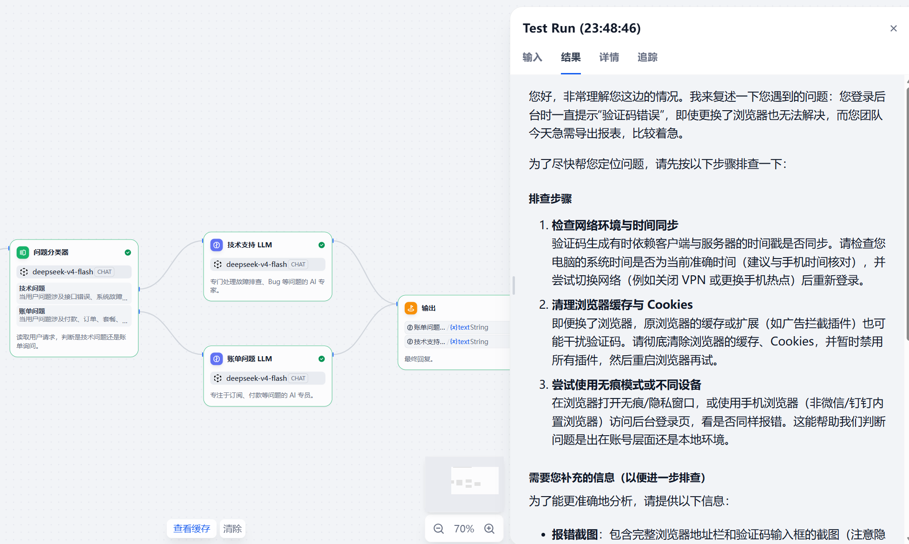Click the 清除 button
The width and height of the screenshot is (909, 544).
pyautogui.click(x=232, y=529)
